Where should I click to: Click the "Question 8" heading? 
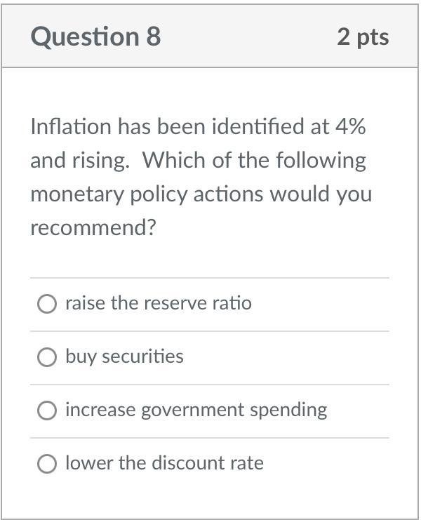pyautogui.click(x=96, y=36)
